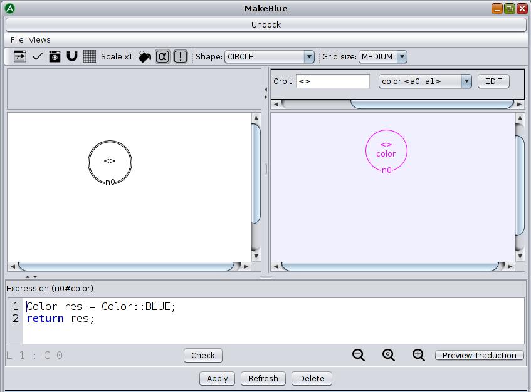Click the left graph vertical scrollbar thumb

tap(256, 173)
